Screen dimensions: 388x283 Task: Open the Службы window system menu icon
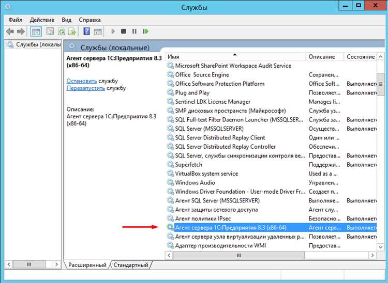pos(8,7)
